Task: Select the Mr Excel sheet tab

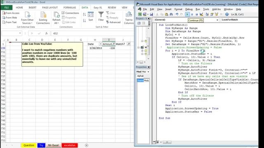Action: pyautogui.click(x=53, y=145)
